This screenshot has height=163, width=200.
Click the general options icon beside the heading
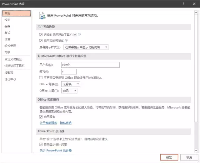[42, 16]
